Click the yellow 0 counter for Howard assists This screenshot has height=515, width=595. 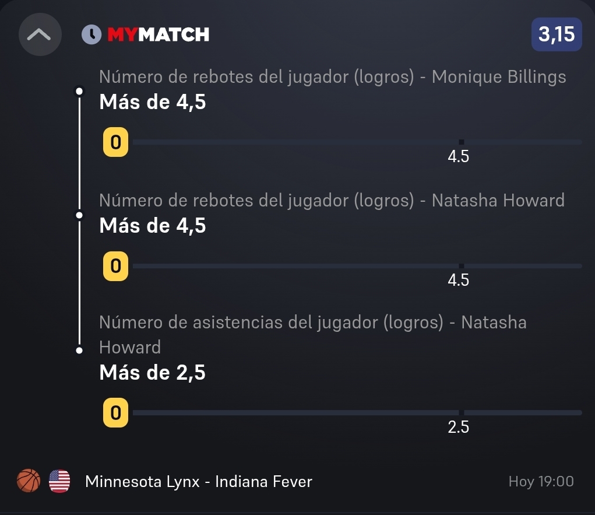click(116, 412)
